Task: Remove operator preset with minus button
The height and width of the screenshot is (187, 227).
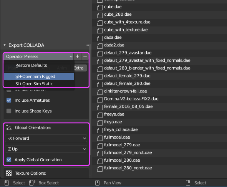Action: coord(85,56)
